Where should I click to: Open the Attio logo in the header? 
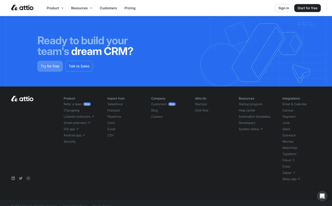tap(22, 8)
